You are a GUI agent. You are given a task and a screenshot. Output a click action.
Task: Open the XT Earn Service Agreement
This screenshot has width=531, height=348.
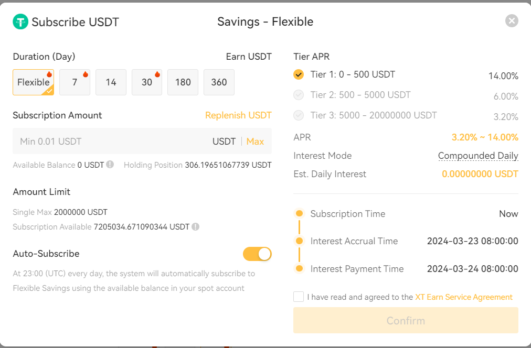[463, 297]
